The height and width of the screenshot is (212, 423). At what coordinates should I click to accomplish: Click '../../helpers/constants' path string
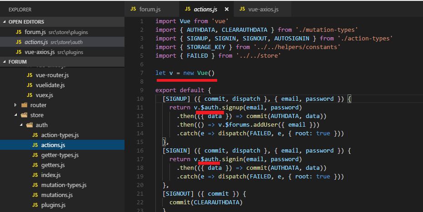[x=297, y=47]
